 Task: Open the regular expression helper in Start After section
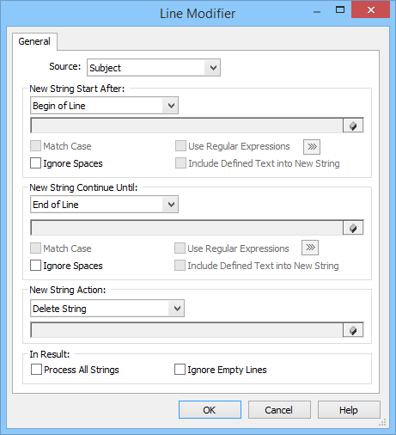click(312, 147)
